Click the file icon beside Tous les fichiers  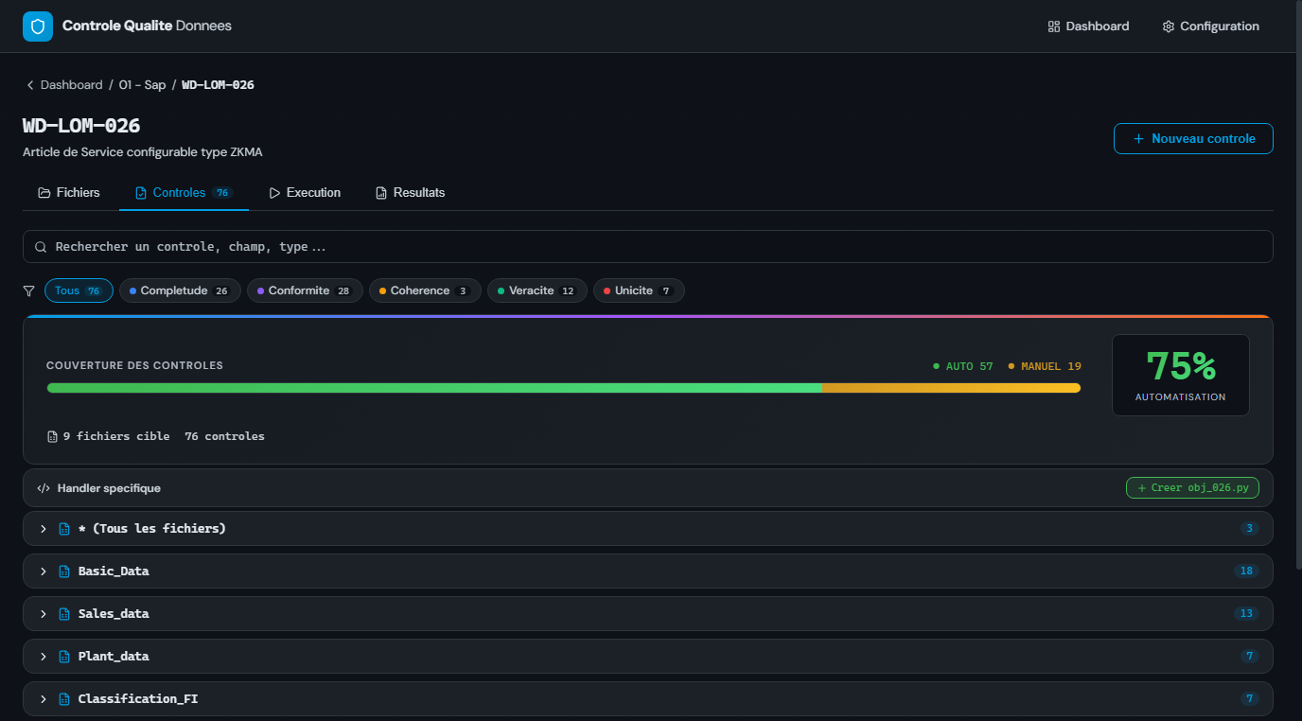coord(64,529)
